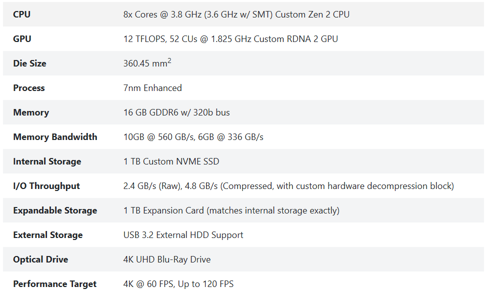Click the Custom Zen 2 CPU specification text
The width and height of the screenshot is (488, 301).
[x=236, y=14]
